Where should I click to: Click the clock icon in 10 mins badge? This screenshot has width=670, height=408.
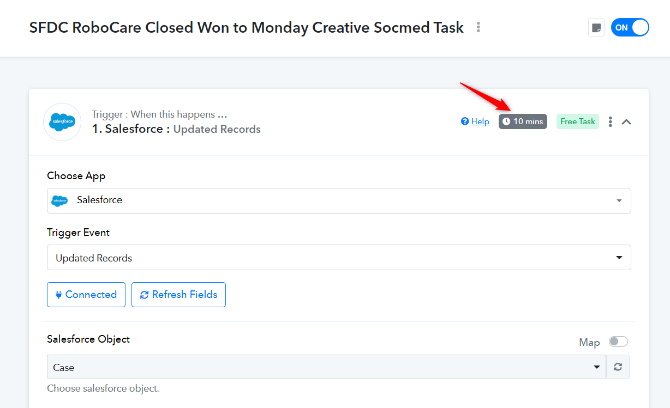click(x=506, y=121)
